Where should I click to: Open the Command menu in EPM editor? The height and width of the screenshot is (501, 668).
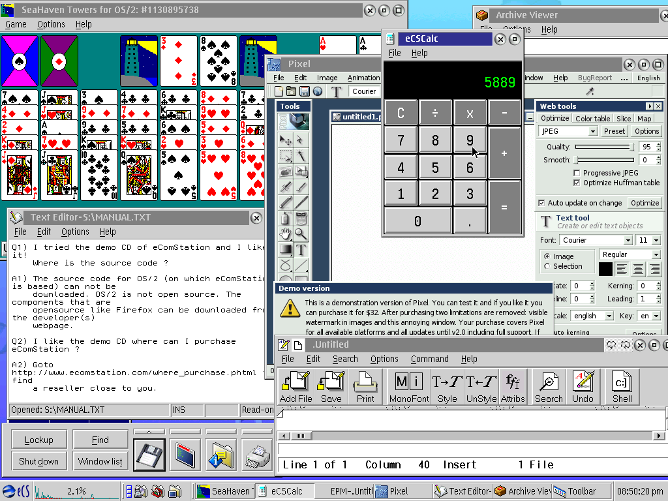point(429,359)
